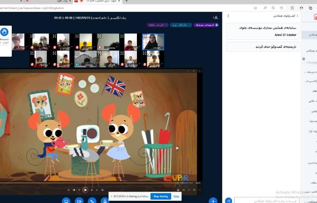This screenshot has height=203, width=317.
Task: Open the share screen button in the toolbar
Action: 66,201
